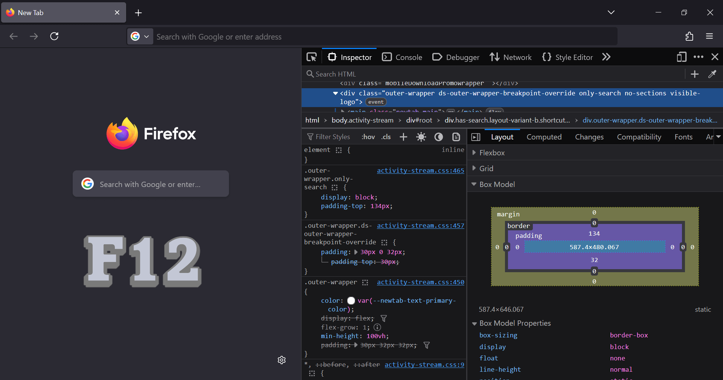Switch to the Console tab
The height and width of the screenshot is (380, 723).
pos(402,57)
